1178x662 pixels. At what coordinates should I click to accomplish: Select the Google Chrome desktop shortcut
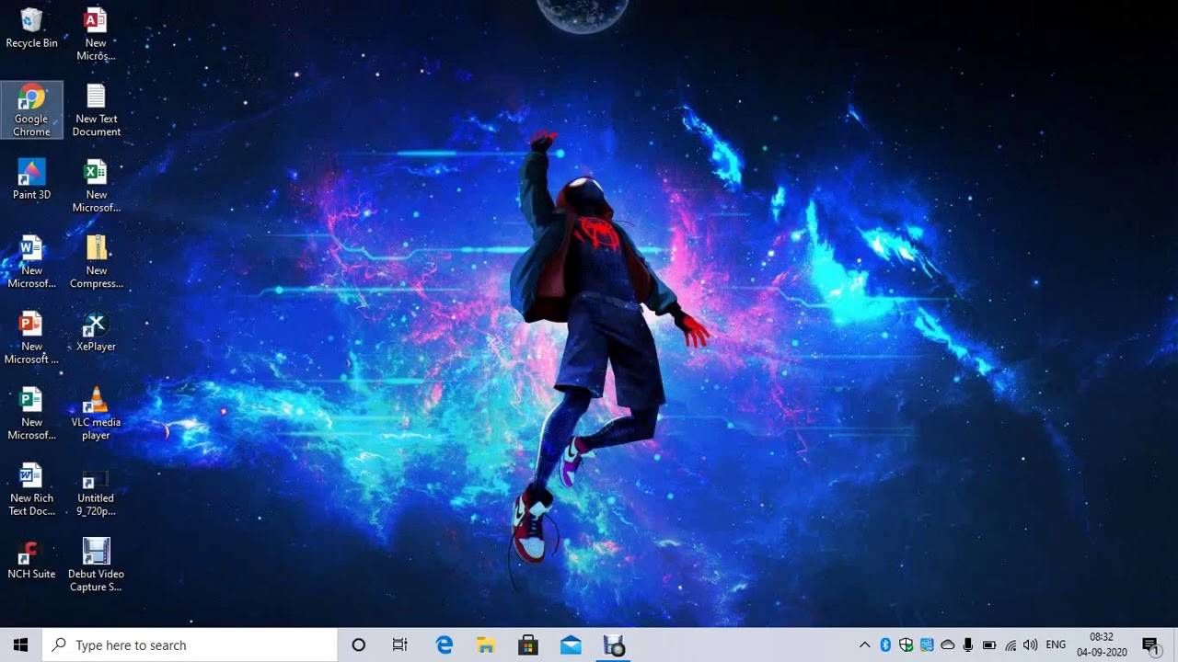point(31,110)
